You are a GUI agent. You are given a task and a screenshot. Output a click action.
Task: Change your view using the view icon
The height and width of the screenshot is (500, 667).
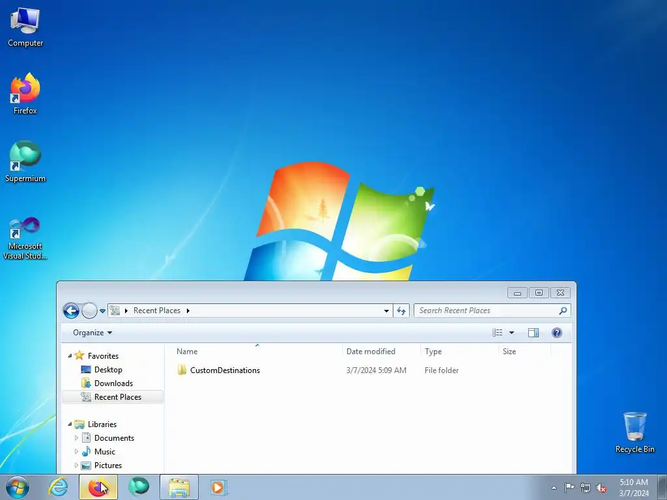pyautogui.click(x=497, y=333)
